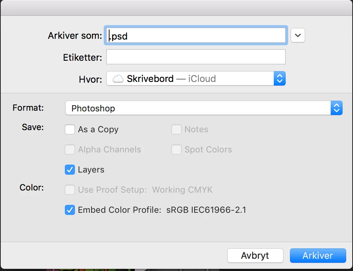
Task: Toggle the Notes checkbox
Action: [x=176, y=129]
